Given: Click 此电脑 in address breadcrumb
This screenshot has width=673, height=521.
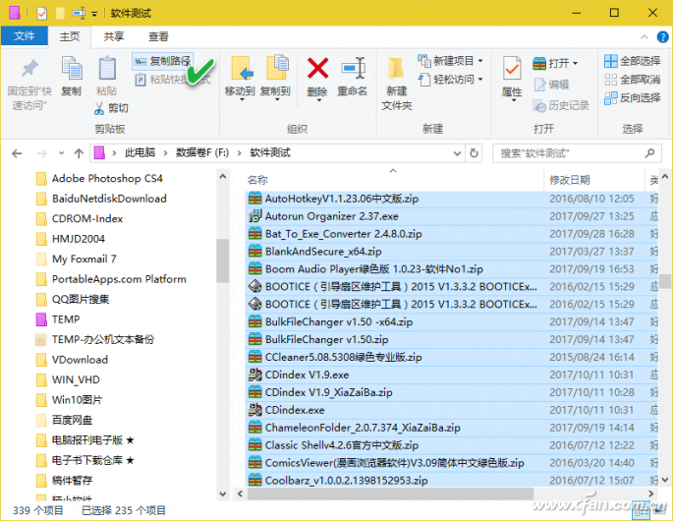Looking at the screenshot, I should [140, 153].
